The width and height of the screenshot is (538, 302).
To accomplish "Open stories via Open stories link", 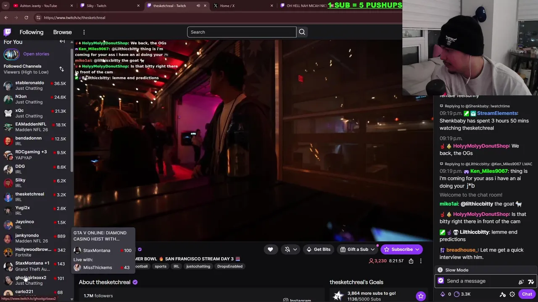I will click(36, 54).
